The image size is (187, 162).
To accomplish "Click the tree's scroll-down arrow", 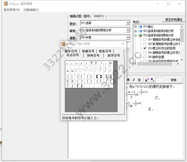I will tap(182, 60).
